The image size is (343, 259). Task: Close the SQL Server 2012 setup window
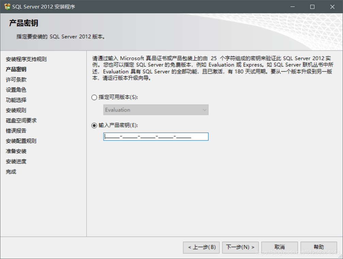(332, 7)
